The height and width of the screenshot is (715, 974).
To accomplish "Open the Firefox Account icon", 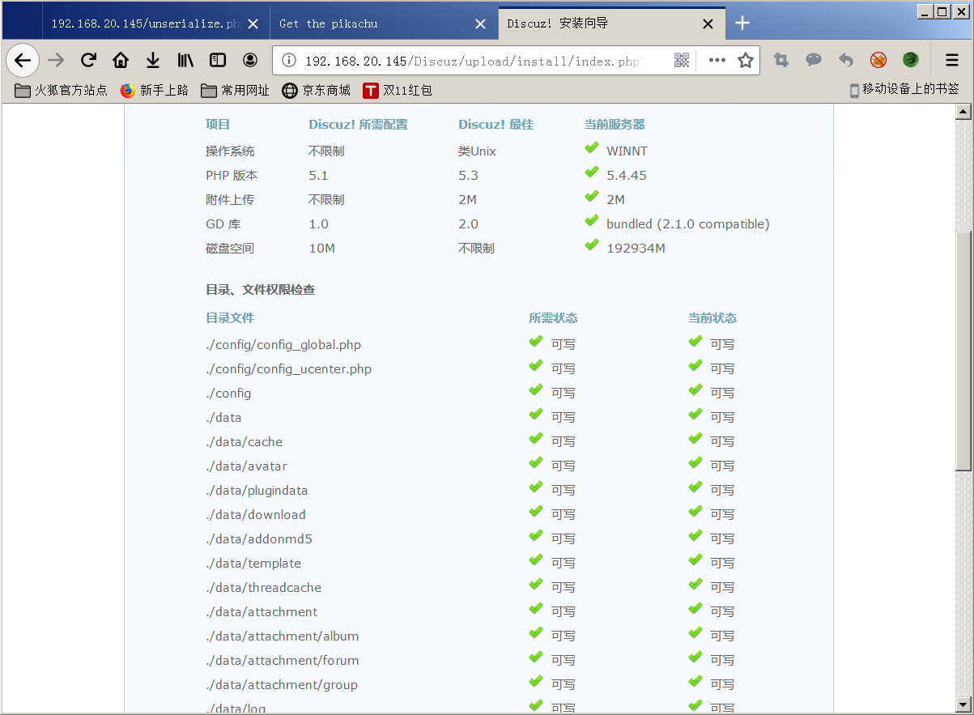I will [249, 60].
